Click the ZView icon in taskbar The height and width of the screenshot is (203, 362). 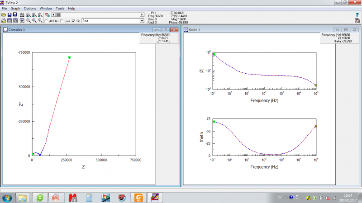(155, 198)
